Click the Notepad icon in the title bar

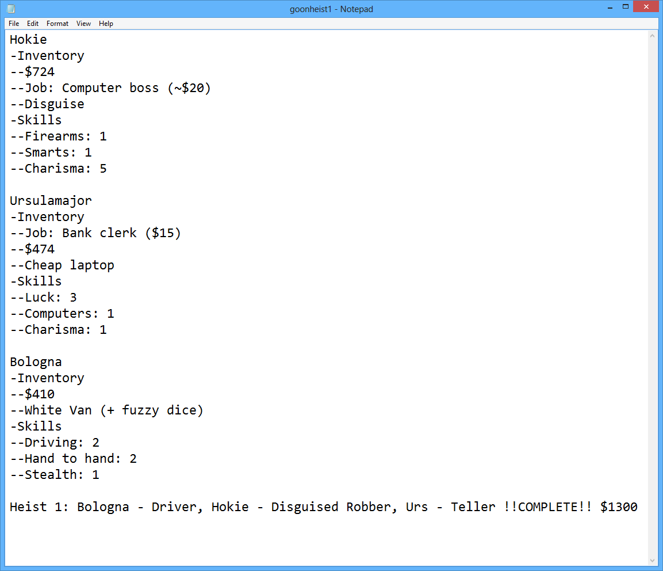click(x=12, y=9)
